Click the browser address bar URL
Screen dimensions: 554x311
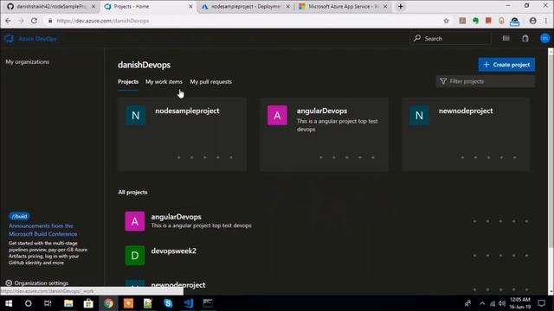tap(102, 21)
